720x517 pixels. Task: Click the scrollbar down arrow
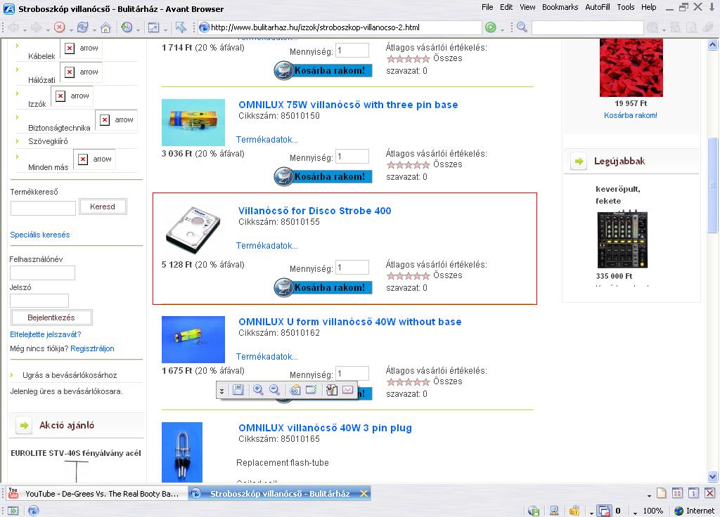(713, 477)
